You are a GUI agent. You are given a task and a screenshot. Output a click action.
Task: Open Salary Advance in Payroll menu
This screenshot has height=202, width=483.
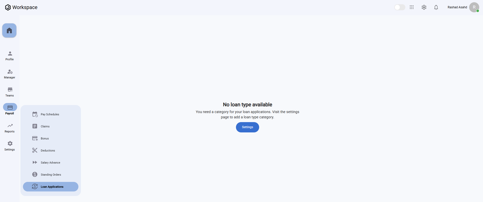pyautogui.click(x=51, y=163)
